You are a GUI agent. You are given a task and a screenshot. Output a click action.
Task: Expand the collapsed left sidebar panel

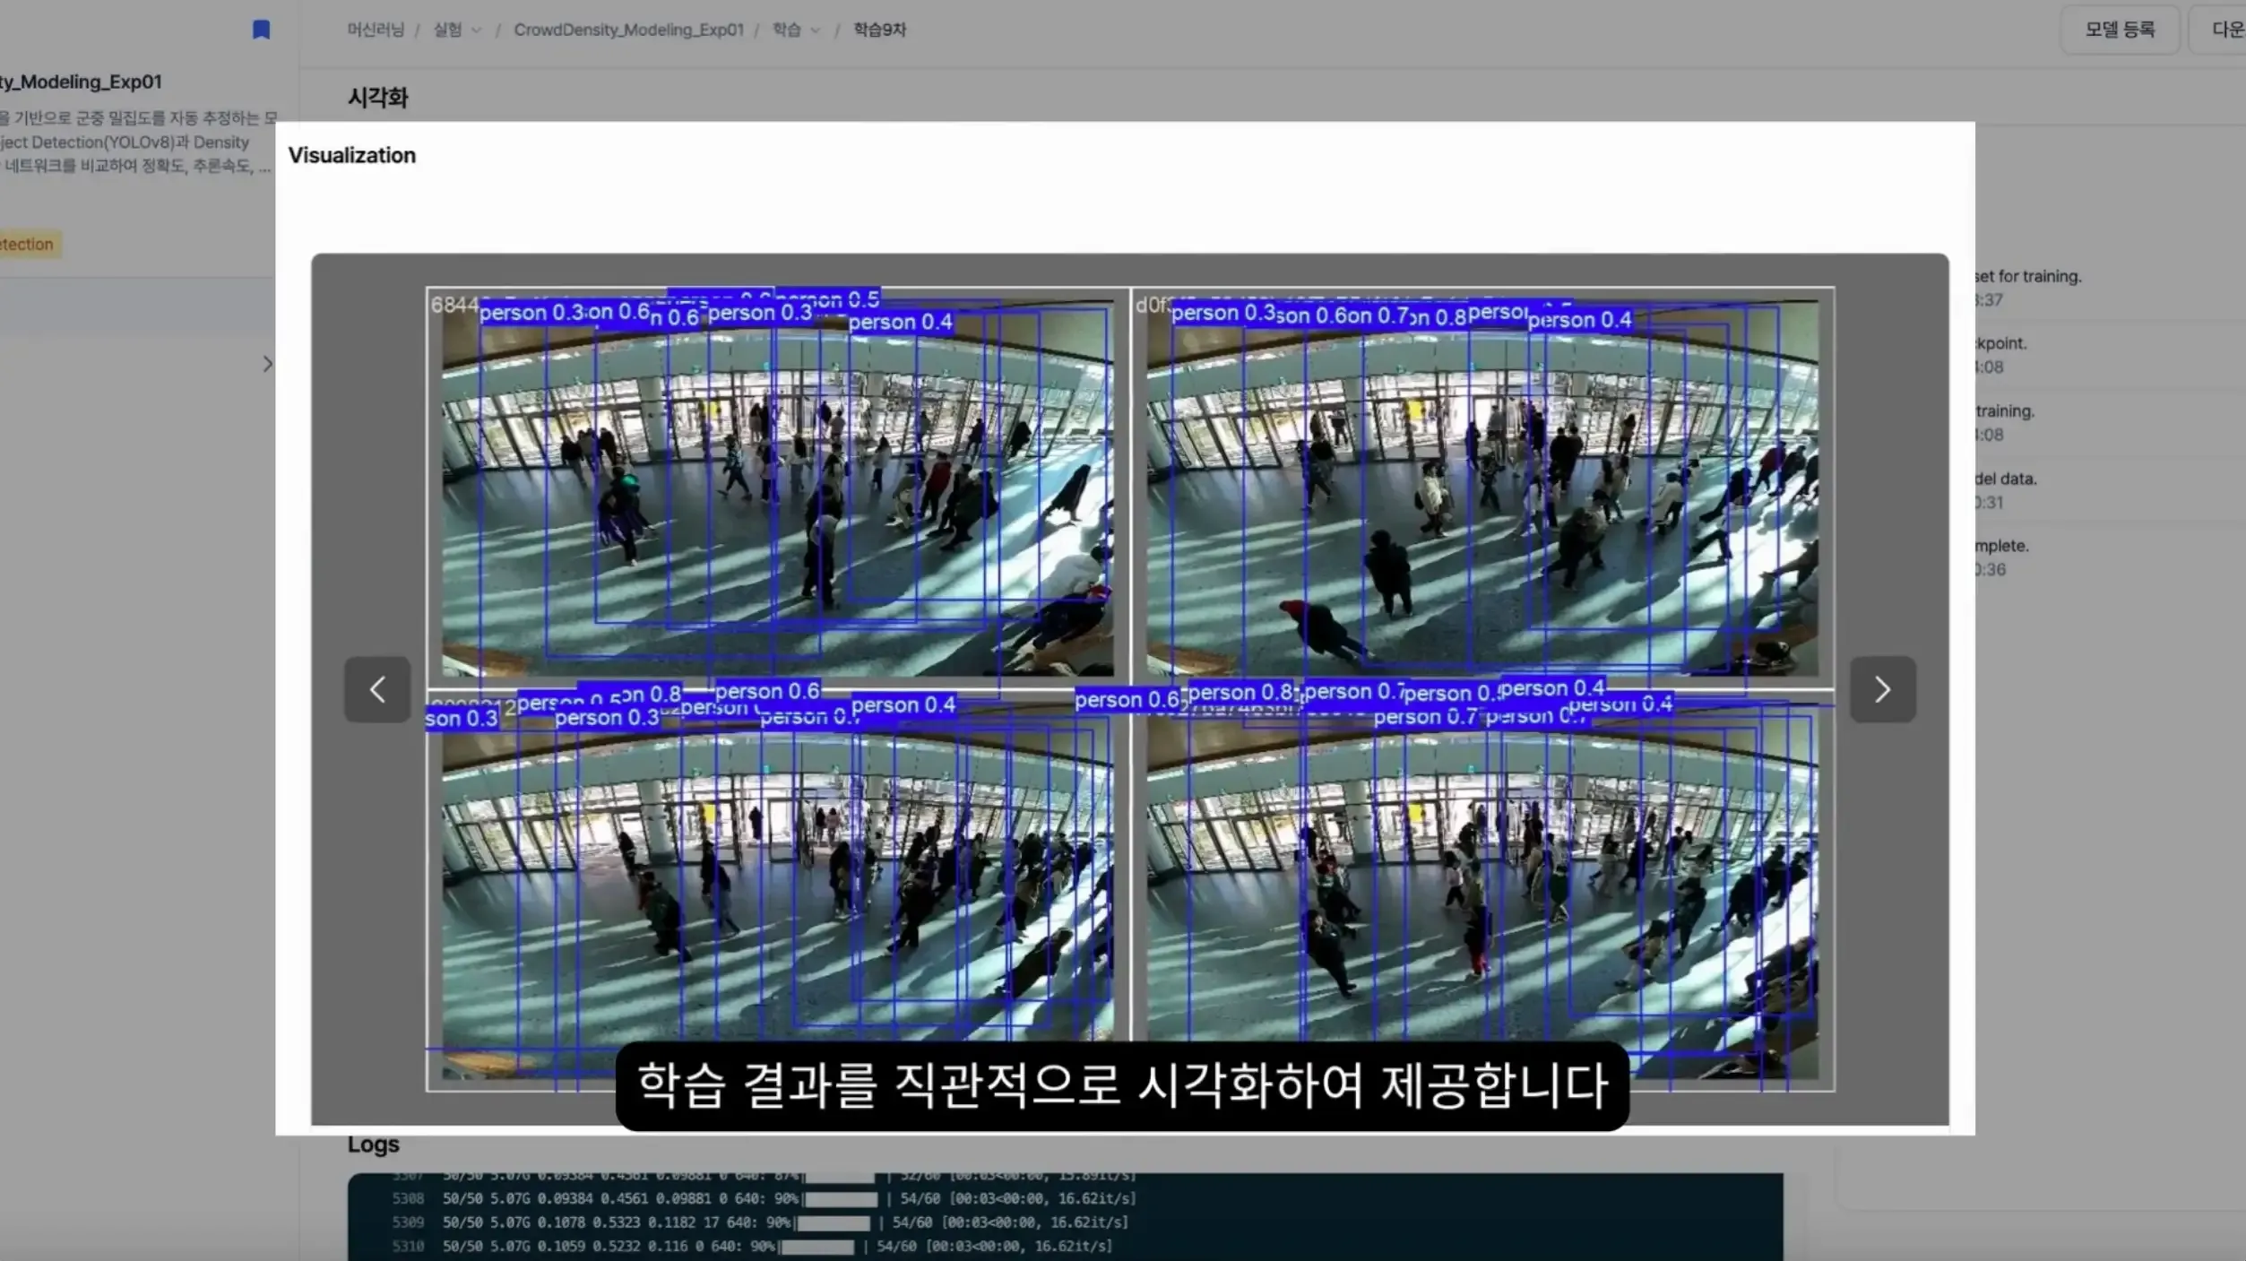coord(267,363)
